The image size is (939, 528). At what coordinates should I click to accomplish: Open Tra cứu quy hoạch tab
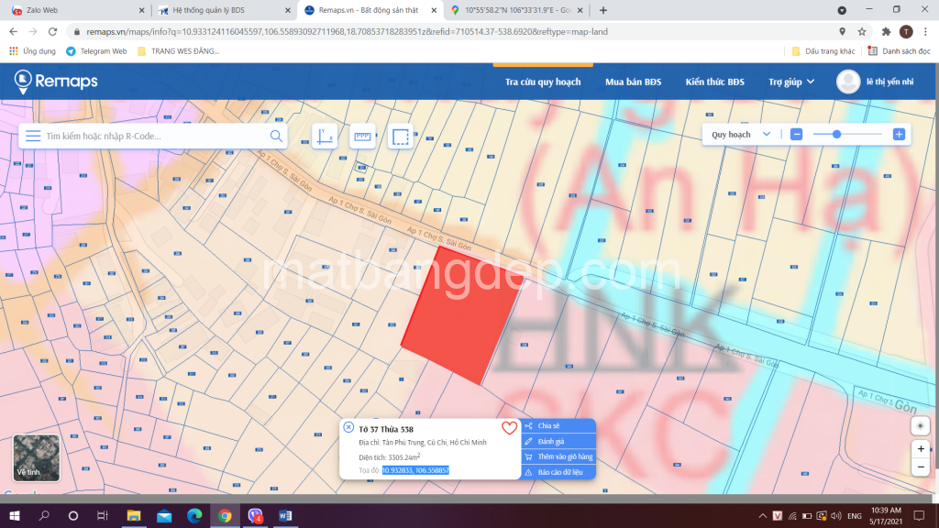coord(543,82)
